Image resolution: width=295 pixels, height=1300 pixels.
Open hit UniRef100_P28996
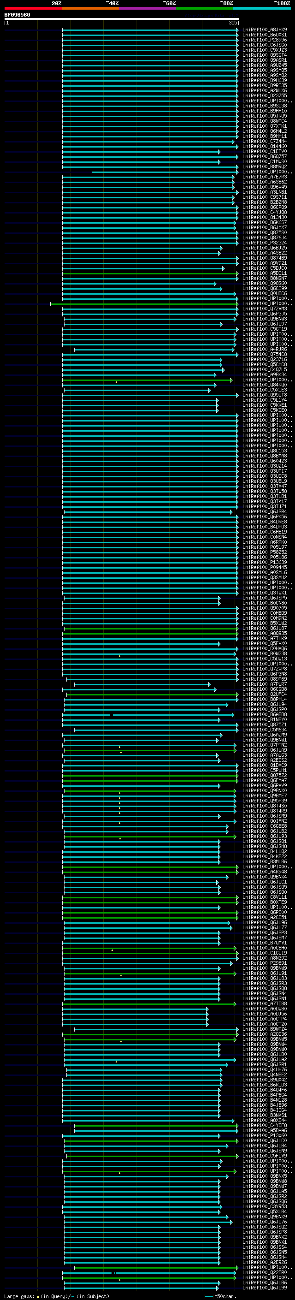coord(265,40)
